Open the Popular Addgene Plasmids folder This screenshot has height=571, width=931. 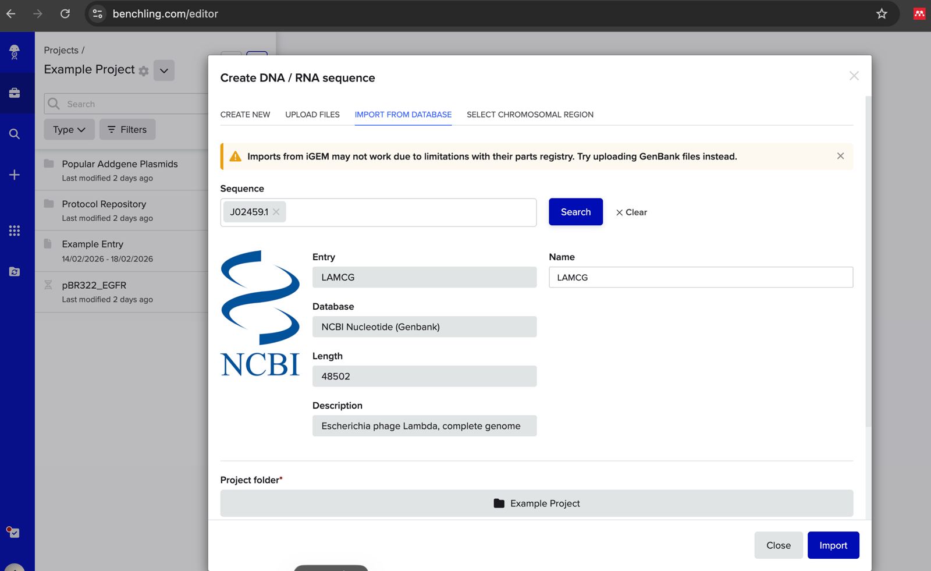(119, 164)
